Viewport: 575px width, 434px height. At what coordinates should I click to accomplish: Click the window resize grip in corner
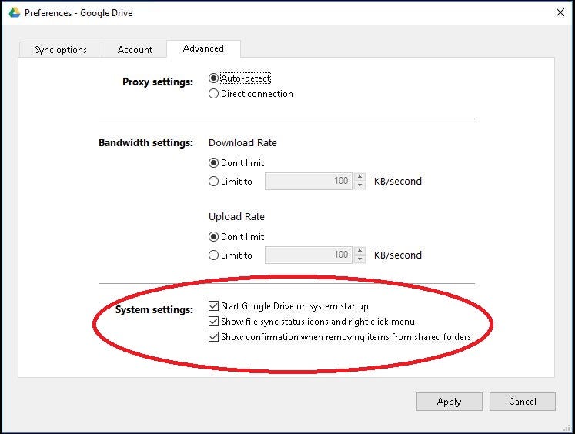point(567,427)
